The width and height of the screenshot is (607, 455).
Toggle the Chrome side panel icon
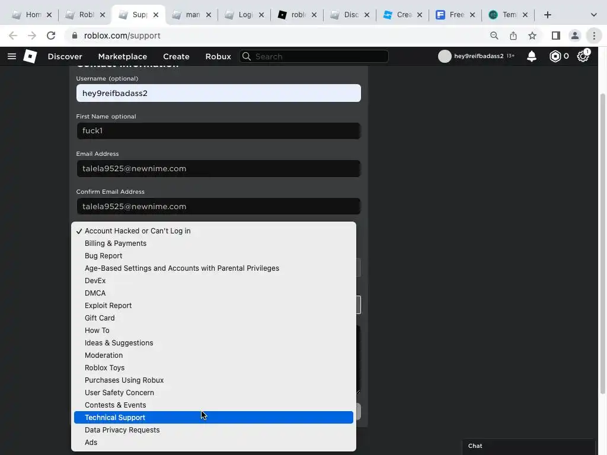[556, 36]
